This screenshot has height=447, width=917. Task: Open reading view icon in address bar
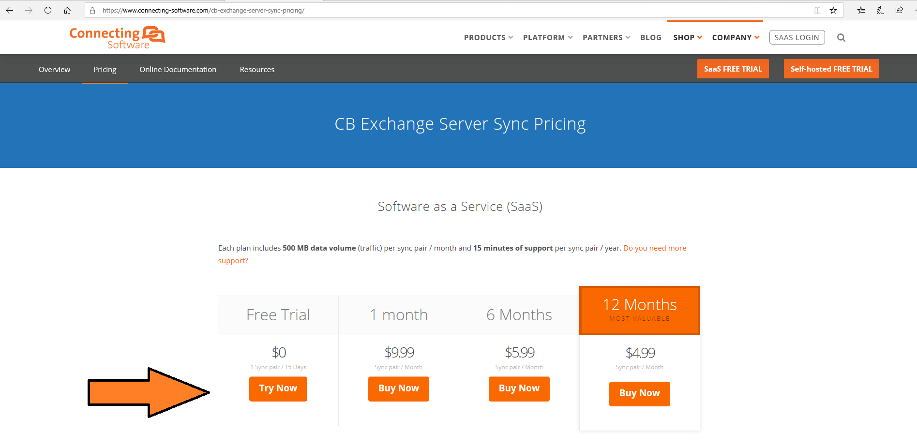click(817, 10)
